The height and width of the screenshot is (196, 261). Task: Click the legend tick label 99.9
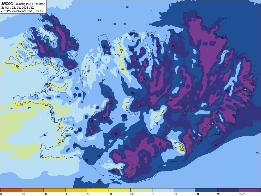pyautogui.click(x=242, y=194)
